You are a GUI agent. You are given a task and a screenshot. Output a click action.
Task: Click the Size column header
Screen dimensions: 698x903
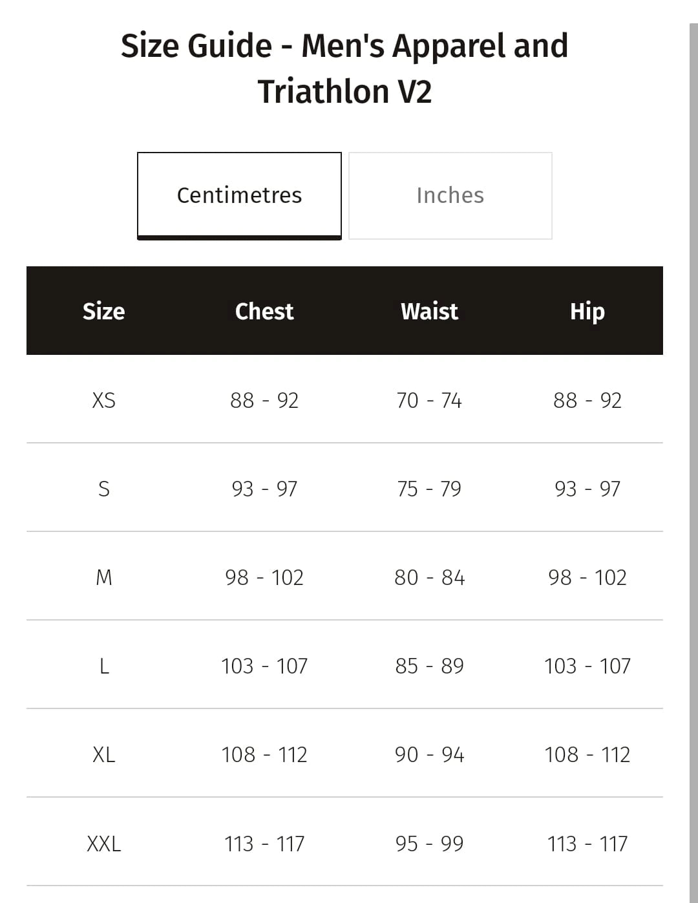pyautogui.click(x=103, y=311)
